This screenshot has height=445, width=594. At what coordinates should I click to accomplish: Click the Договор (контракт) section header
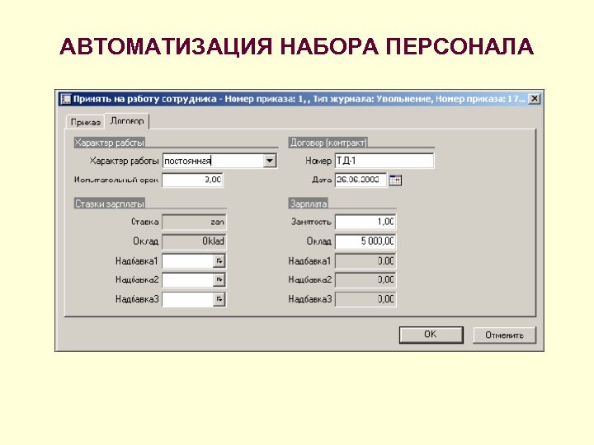(328, 143)
